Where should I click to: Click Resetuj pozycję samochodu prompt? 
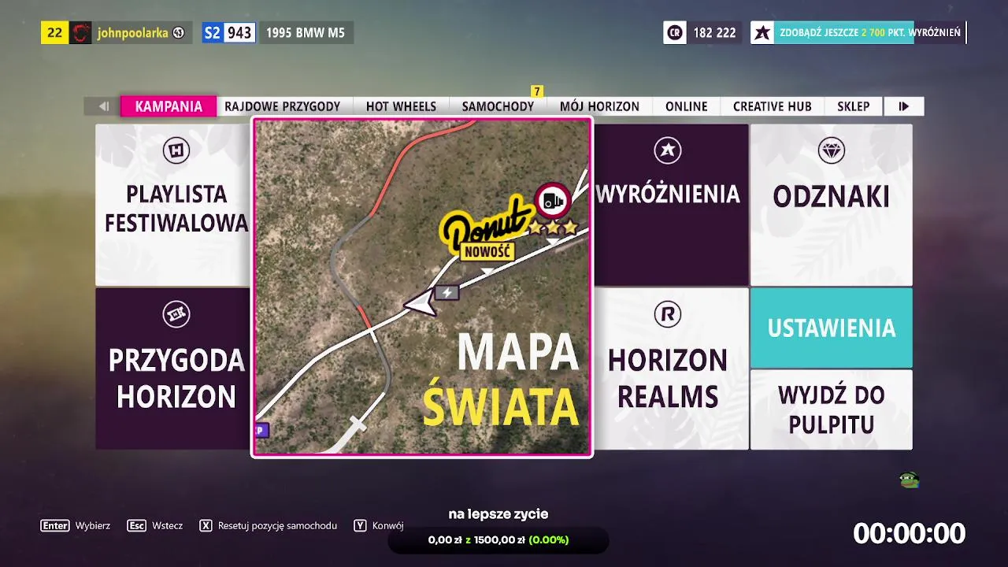tap(269, 525)
